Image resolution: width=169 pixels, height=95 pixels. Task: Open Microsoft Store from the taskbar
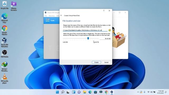(x=95, y=92)
